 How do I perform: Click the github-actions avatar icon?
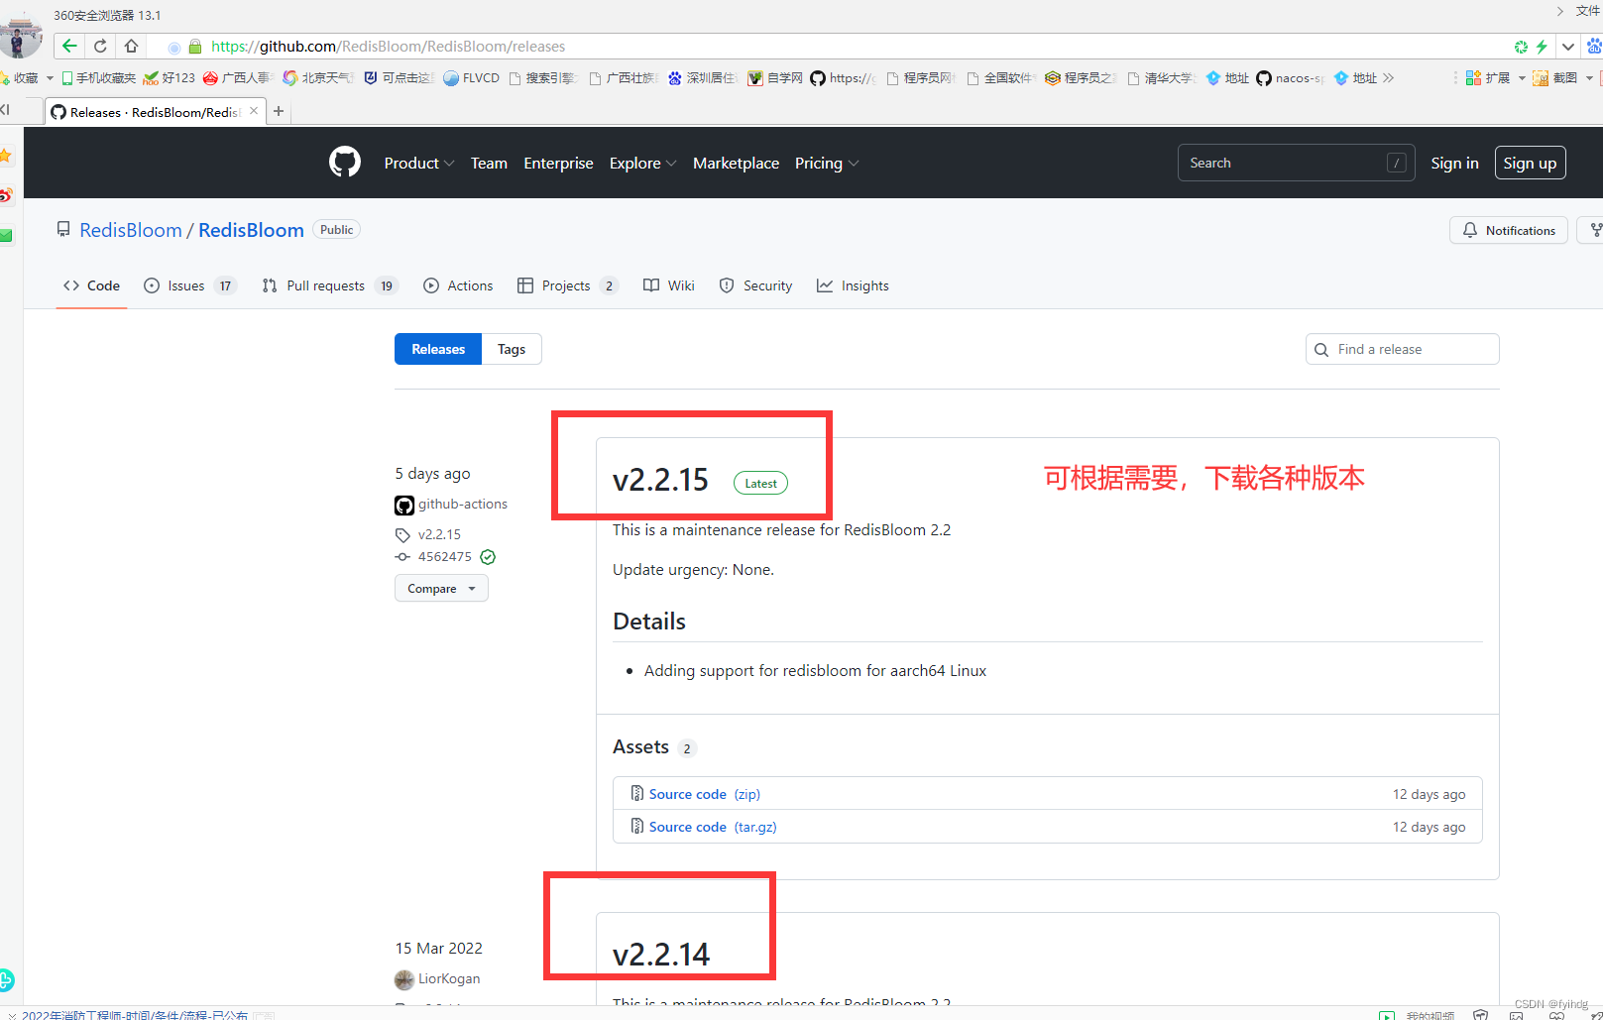404,506
